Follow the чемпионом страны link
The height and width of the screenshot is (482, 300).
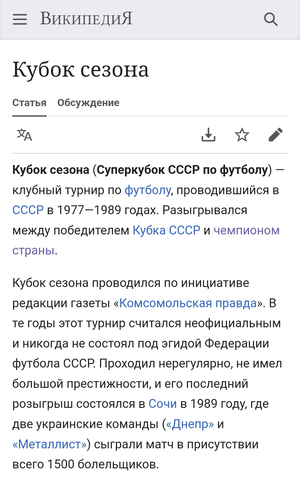click(246, 231)
